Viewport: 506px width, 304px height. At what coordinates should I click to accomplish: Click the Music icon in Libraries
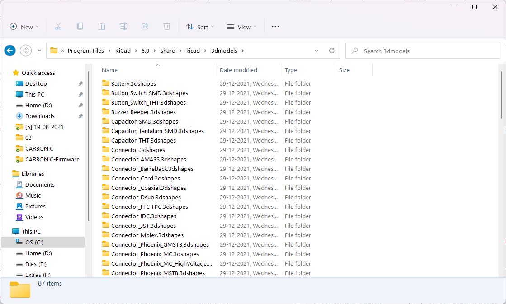tap(19, 195)
